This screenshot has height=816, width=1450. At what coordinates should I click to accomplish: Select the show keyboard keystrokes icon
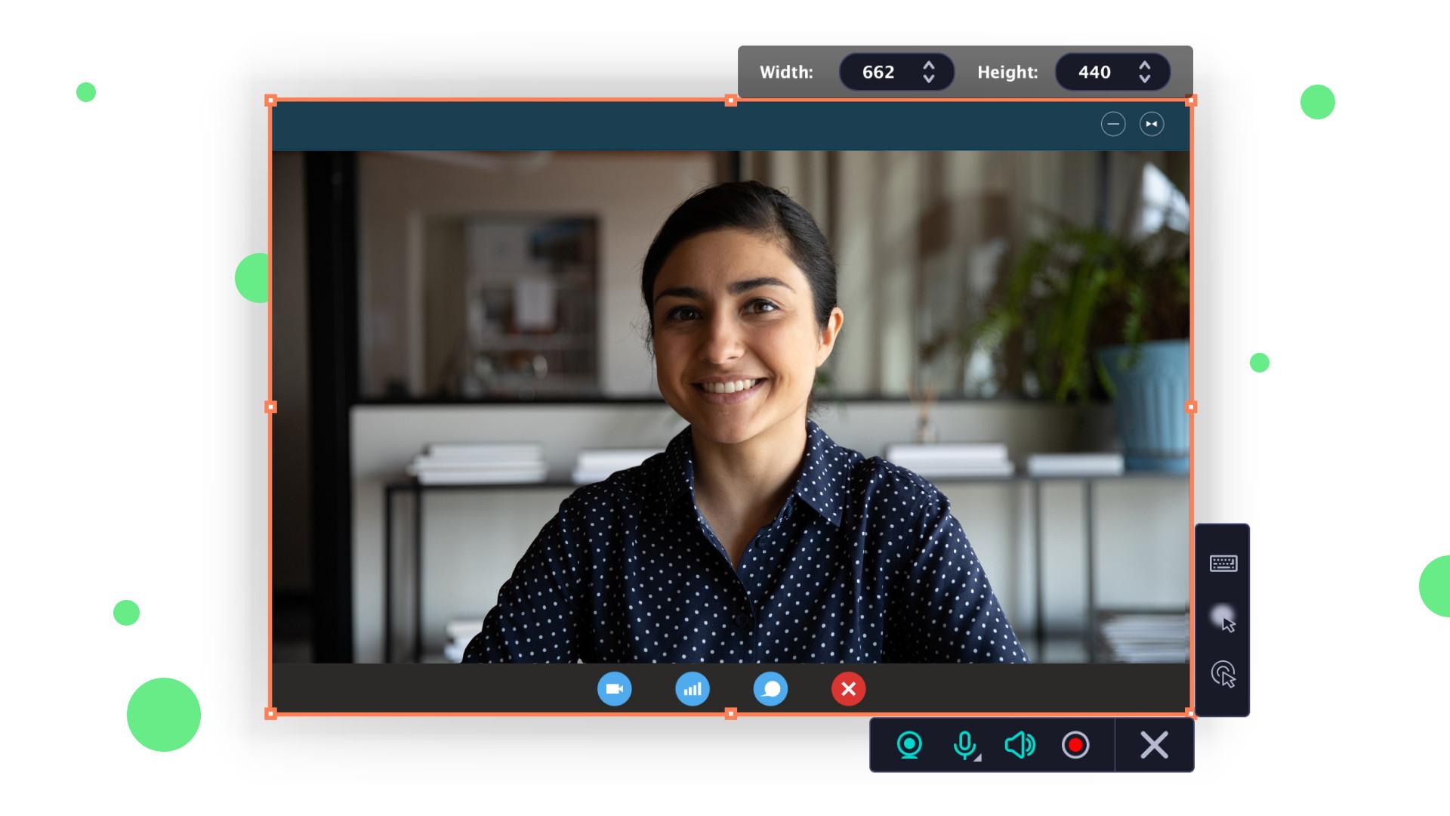(1222, 563)
